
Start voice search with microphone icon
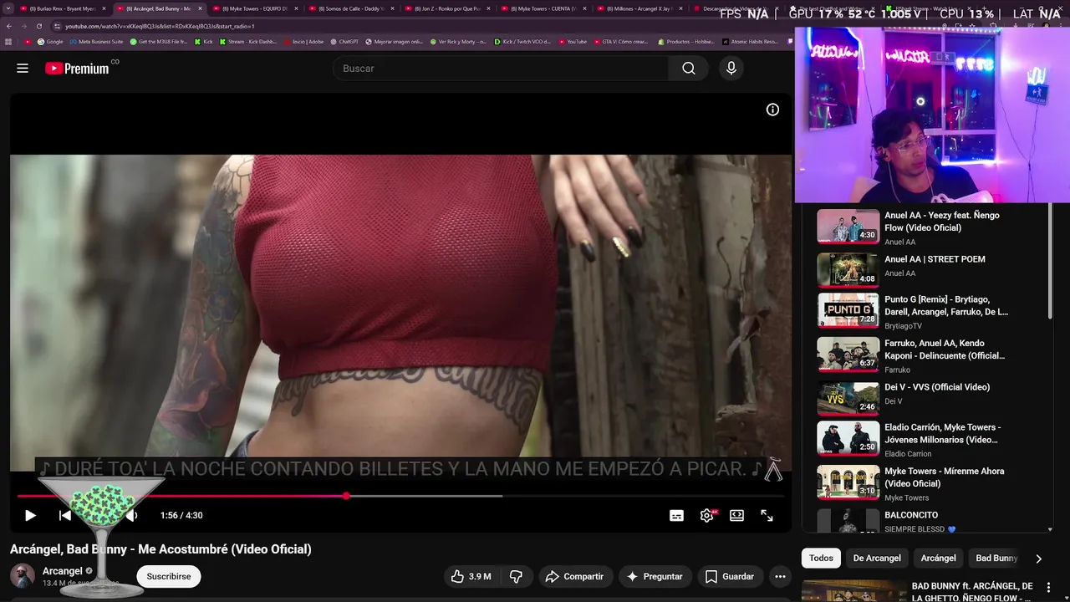[731, 69]
